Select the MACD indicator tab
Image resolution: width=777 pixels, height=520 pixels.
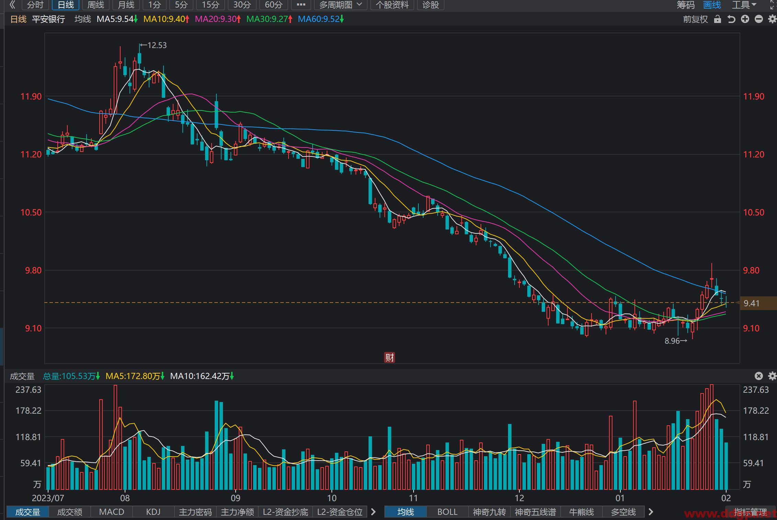pyautogui.click(x=112, y=512)
